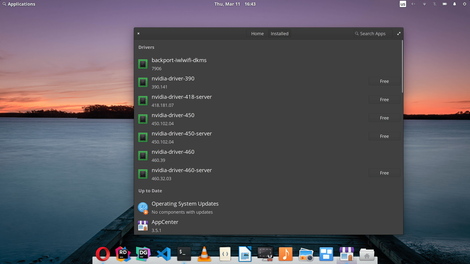Click the backport-iwlwifi-dkms driver icon
The height and width of the screenshot is (264, 470).
(143, 64)
